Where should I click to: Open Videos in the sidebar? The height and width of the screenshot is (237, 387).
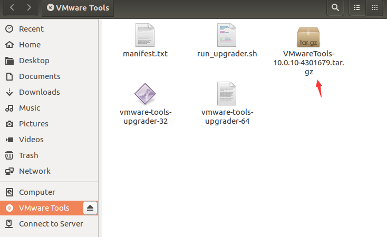tap(49, 140)
